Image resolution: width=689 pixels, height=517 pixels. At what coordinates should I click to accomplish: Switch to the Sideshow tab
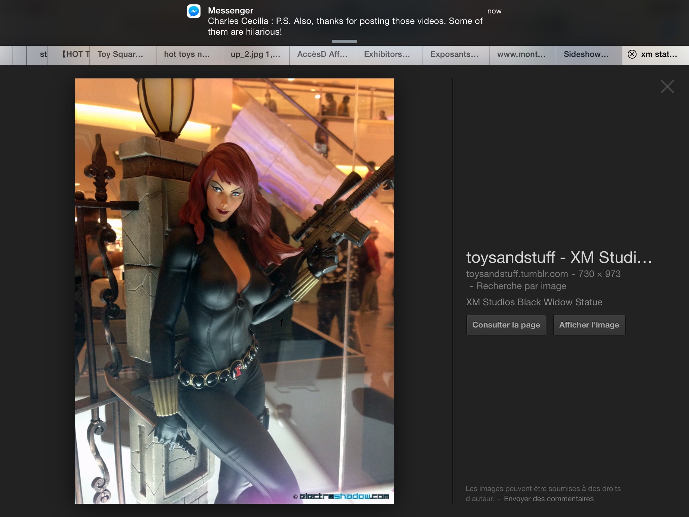(589, 55)
